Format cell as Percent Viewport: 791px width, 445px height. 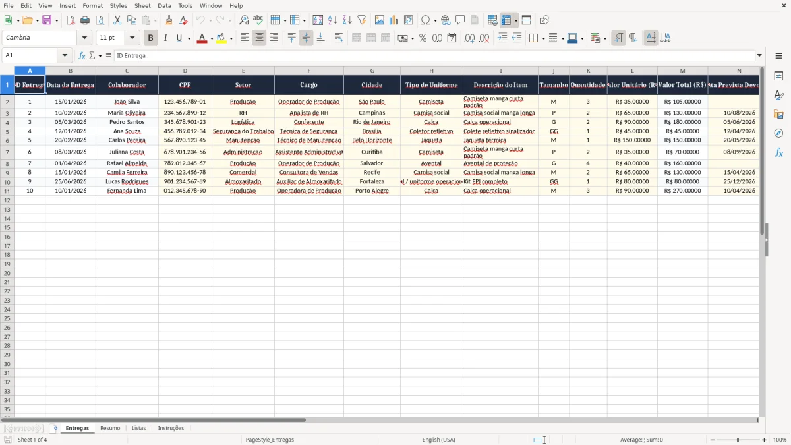point(423,38)
